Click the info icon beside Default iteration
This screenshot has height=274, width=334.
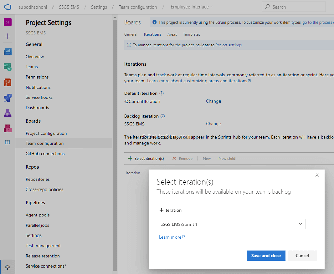point(162,93)
